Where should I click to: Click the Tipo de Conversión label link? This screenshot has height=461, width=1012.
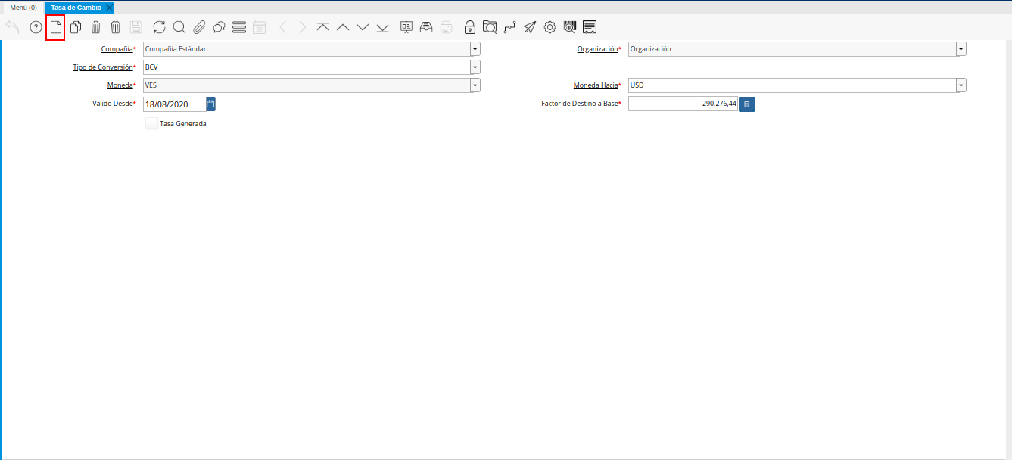(103, 67)
